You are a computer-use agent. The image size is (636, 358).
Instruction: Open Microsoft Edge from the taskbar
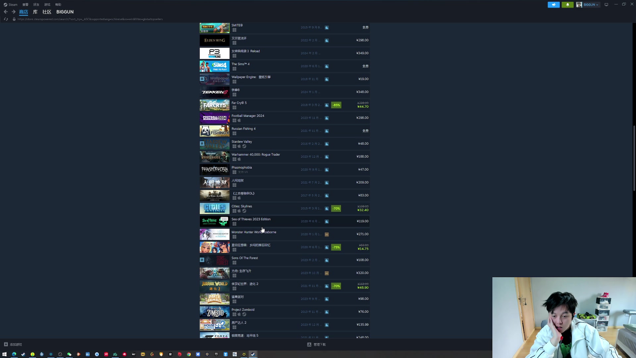[14, 354]
